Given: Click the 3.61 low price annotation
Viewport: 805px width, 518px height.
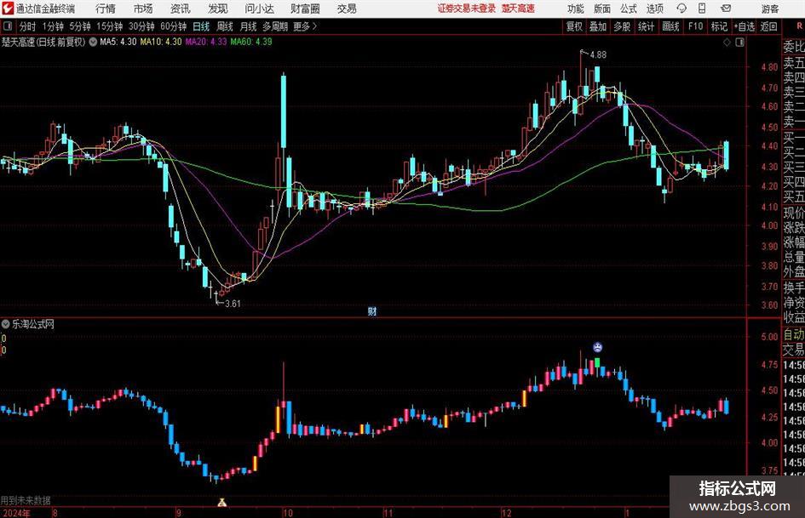Looking at the screenshot, I should coord(233,304).
